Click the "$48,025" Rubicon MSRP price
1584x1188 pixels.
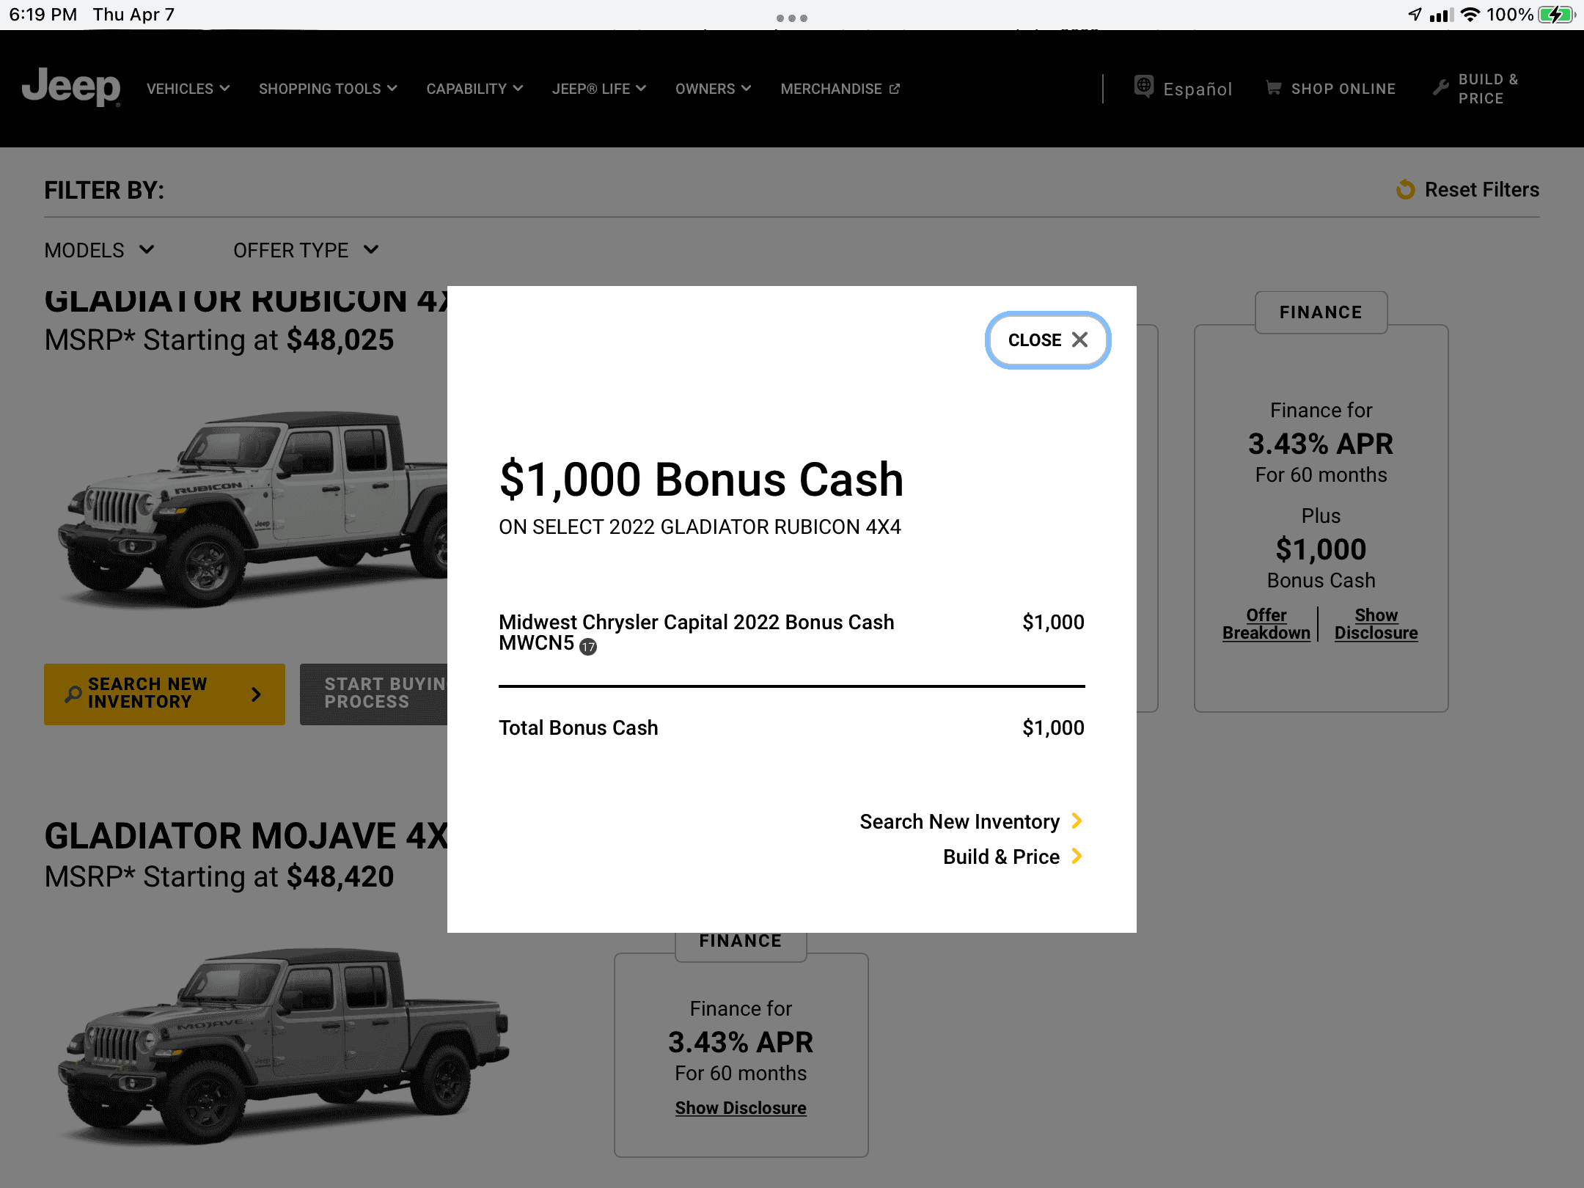point(340,340)
